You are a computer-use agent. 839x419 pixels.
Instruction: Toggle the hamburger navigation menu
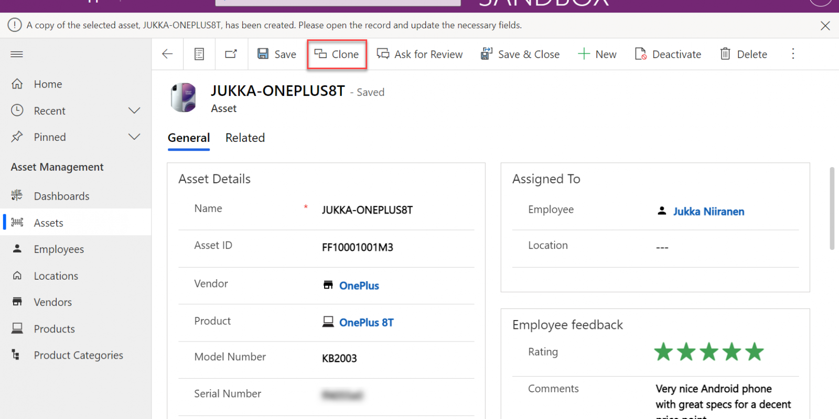click(x=17, y=54)
